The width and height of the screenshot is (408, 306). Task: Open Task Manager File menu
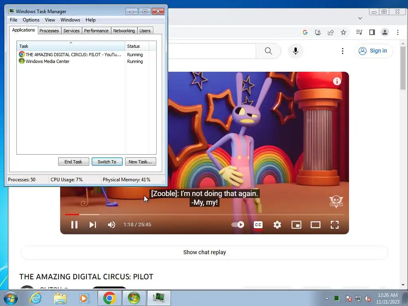pyautogui.click(x=14, y=20)
